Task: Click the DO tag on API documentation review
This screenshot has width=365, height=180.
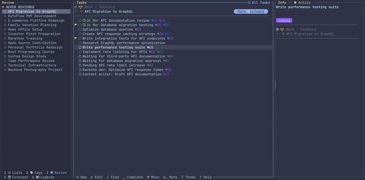Action: [162, 21]
